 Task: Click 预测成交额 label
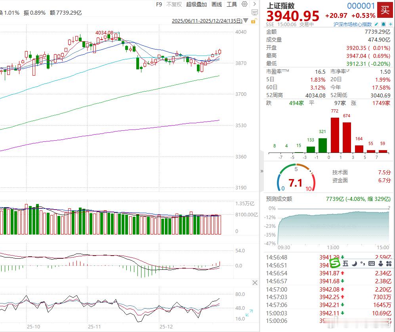[x=279, y=199]
